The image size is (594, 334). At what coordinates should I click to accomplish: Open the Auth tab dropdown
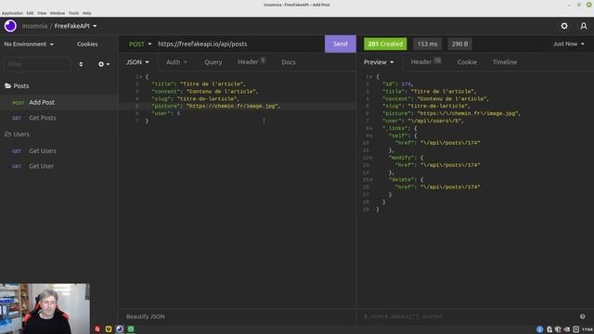click(x=176, y=62)
